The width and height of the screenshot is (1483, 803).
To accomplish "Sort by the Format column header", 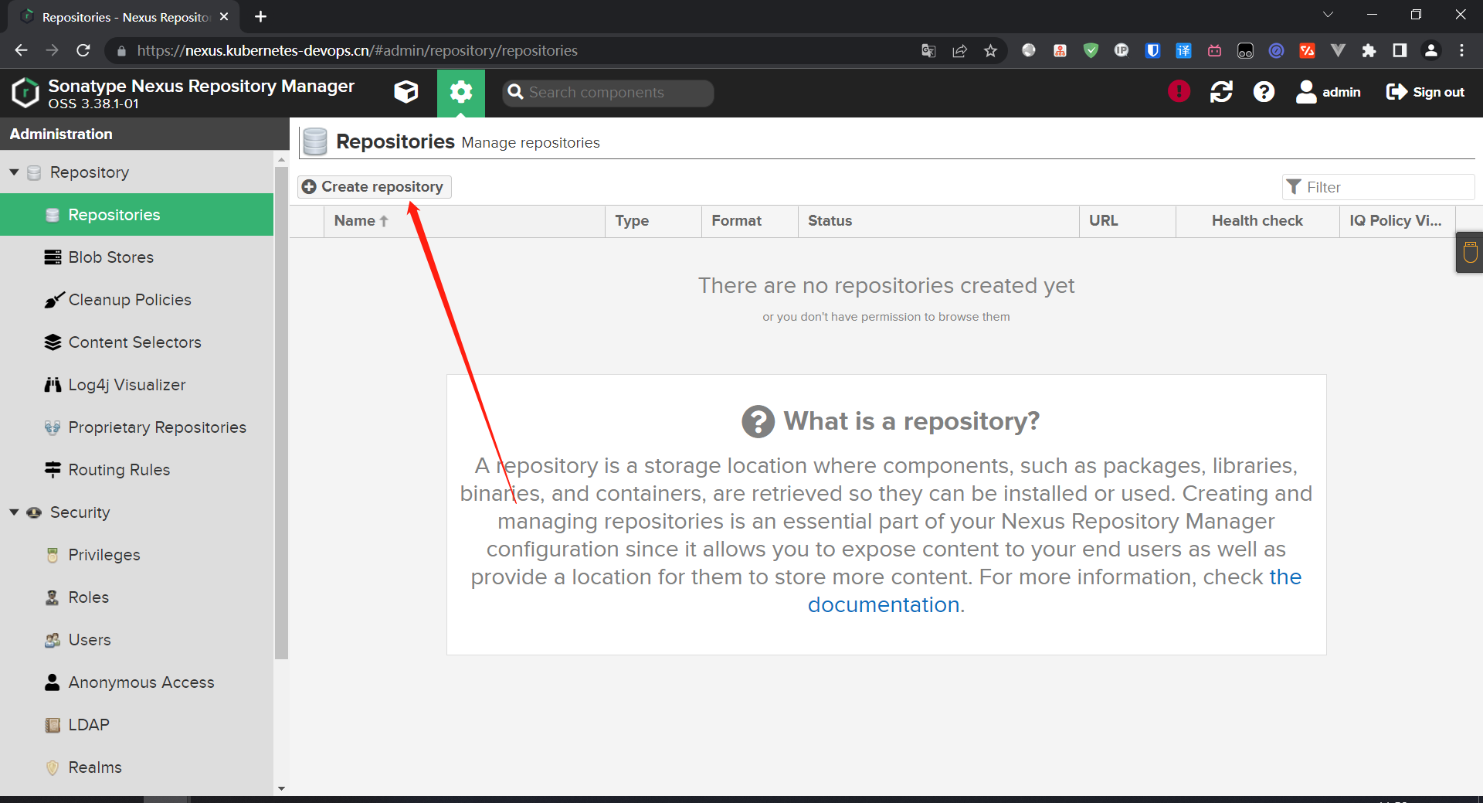I will (750, 221).
